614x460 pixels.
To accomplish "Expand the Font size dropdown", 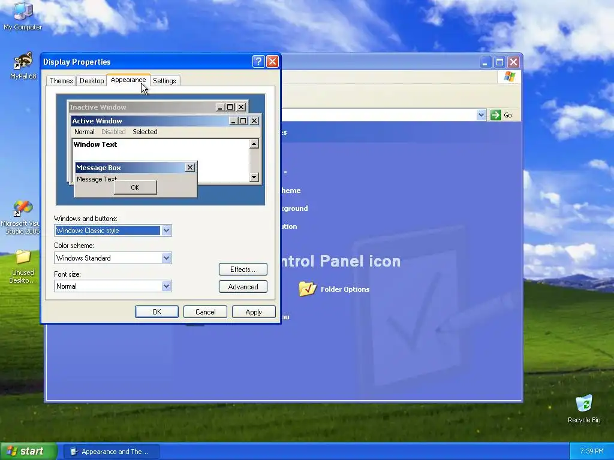I will (x=167, y=286).
